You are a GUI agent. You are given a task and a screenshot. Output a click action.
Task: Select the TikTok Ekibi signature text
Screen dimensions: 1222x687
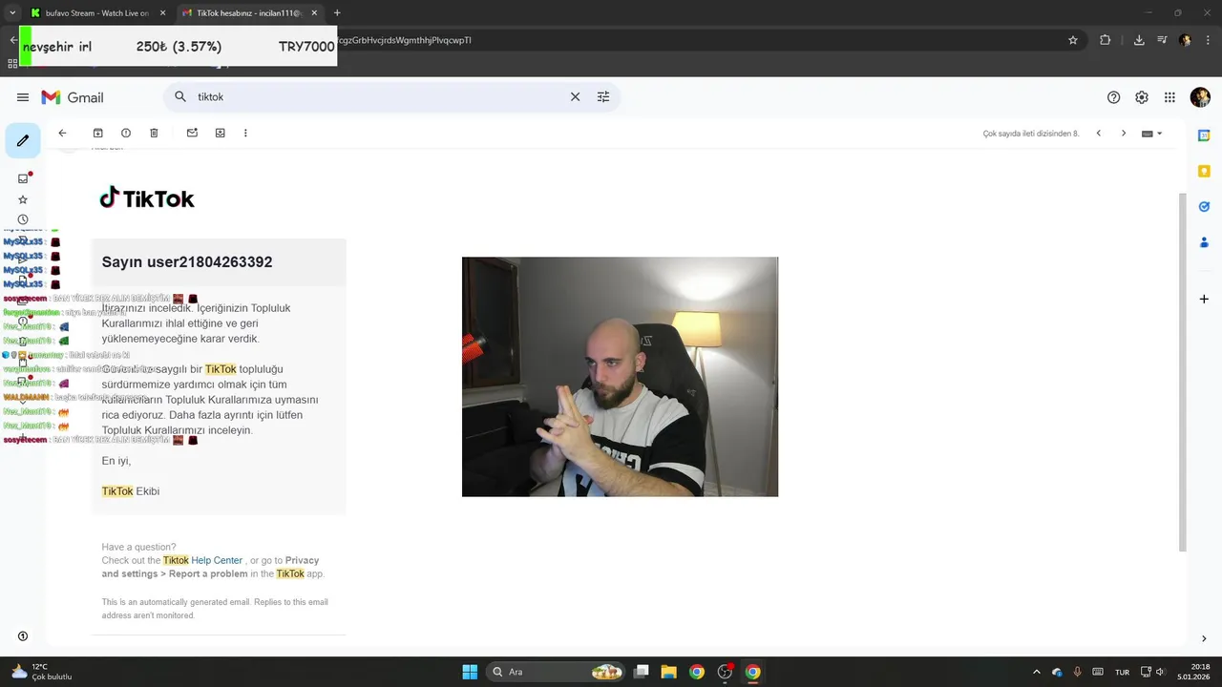click(x=131, y=491)
